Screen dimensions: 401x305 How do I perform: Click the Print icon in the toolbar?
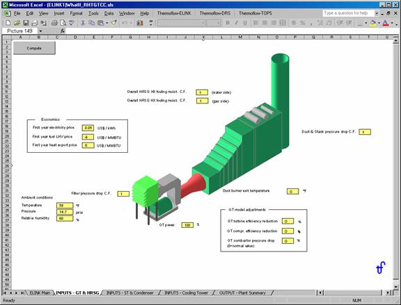54,23
